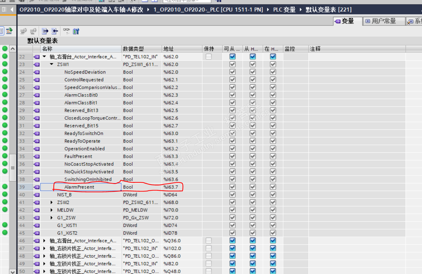
Task: Expand the G1_ZSW node
Action: [x=52, y=218]
